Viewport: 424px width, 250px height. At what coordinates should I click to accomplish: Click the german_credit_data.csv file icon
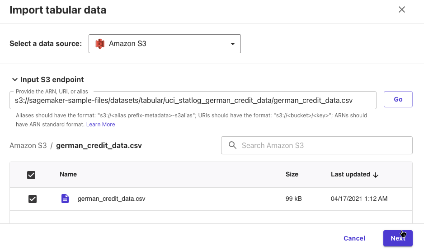(65, 199)
